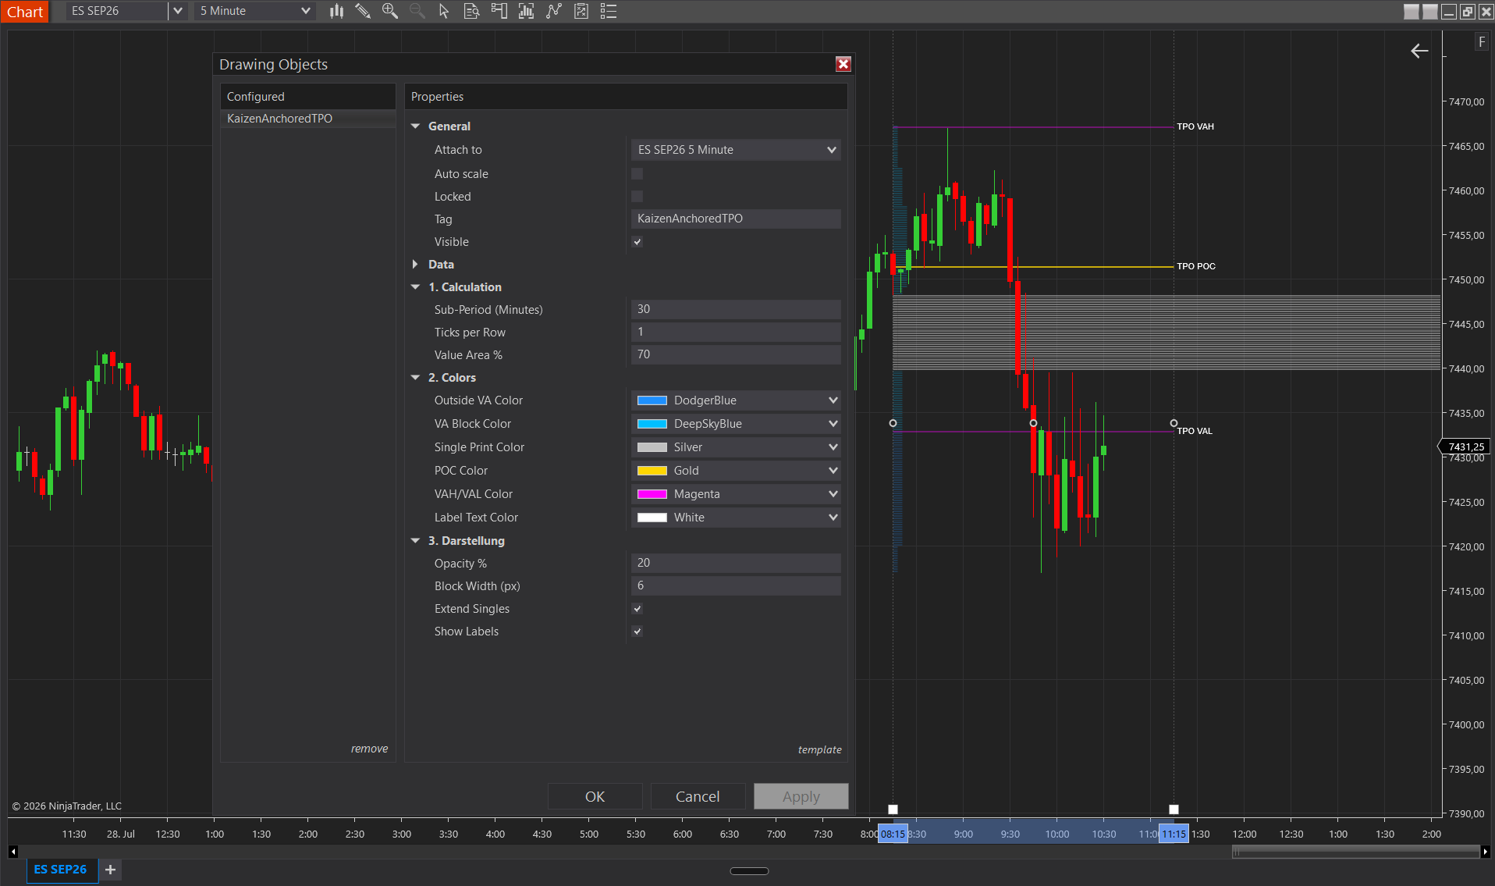Click the Gold POC Color swatch
Viewport: 1495px width, 886px height.
(x=652, y=471)
